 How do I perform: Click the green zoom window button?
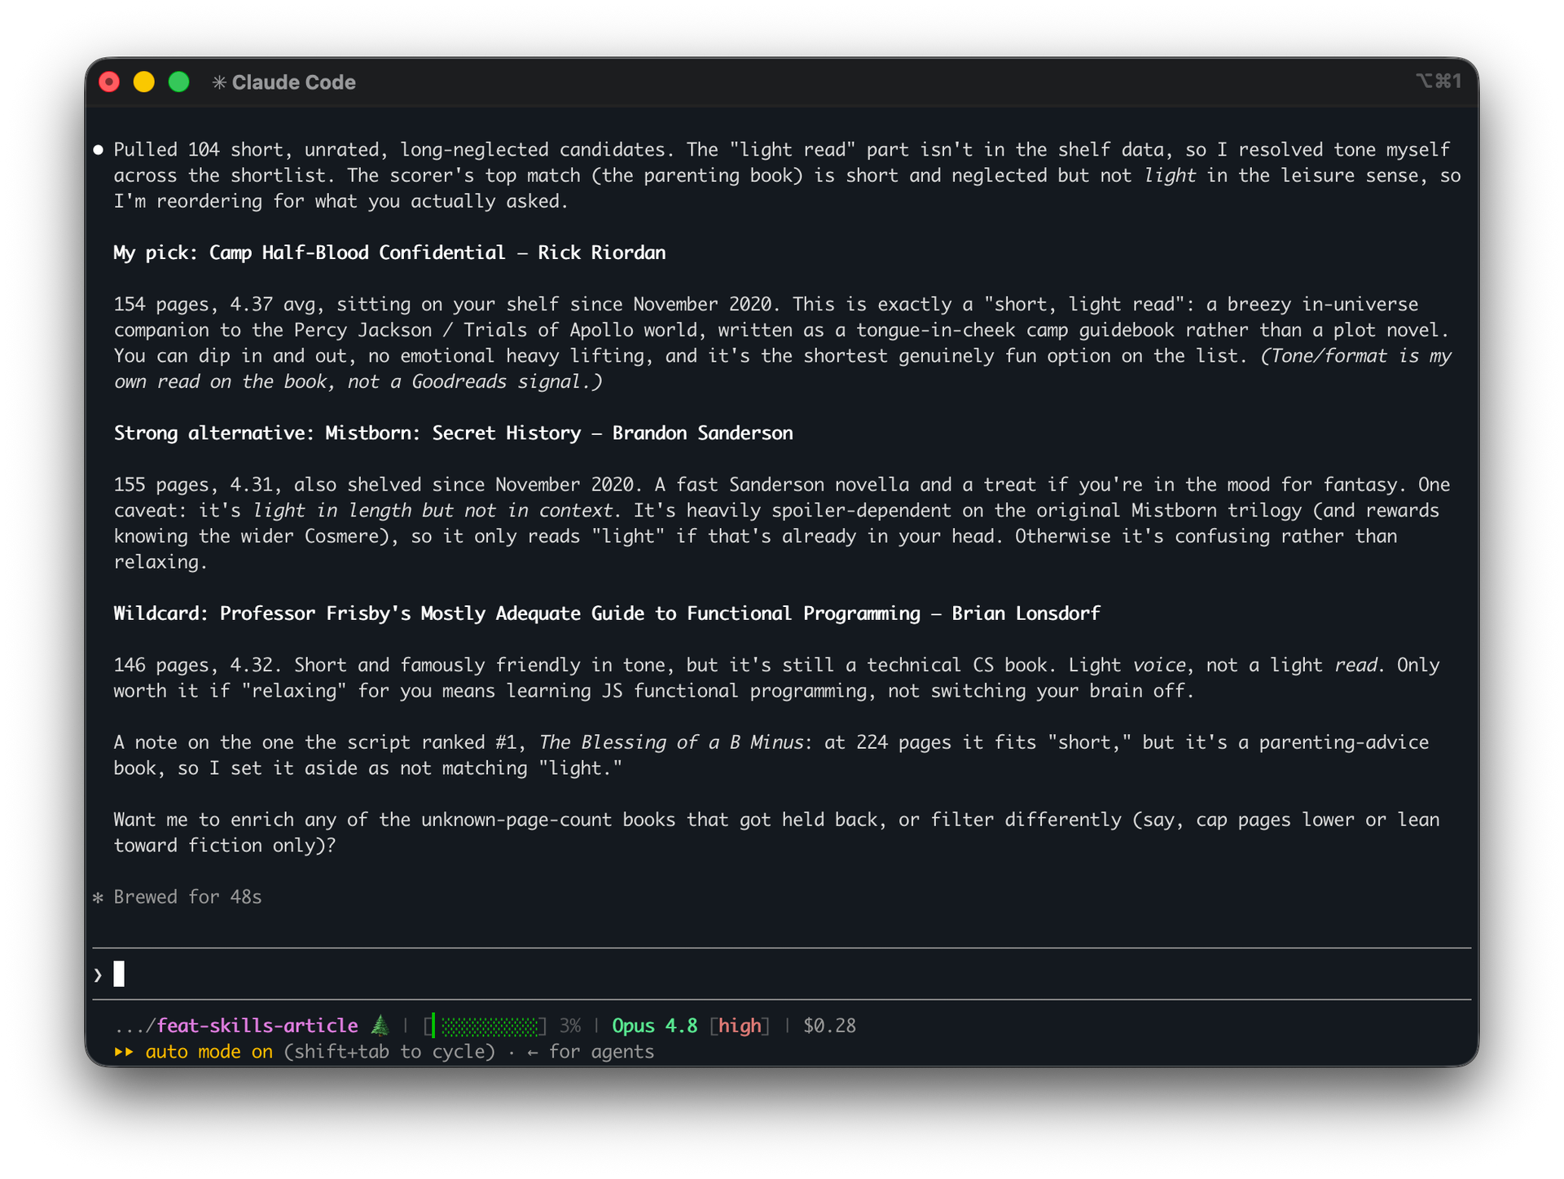click(179, 82)
